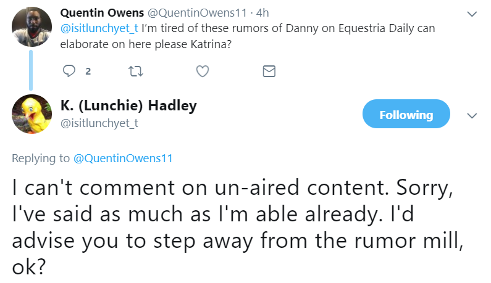This screenshot has width=491, height=283.
Task: Open Quentin Owens' profile picture
Action: [32, 27]
